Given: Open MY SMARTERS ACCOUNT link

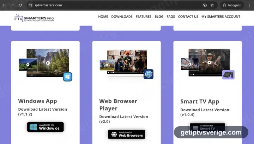Looking at the screenshot, I should tap(221, 17).
